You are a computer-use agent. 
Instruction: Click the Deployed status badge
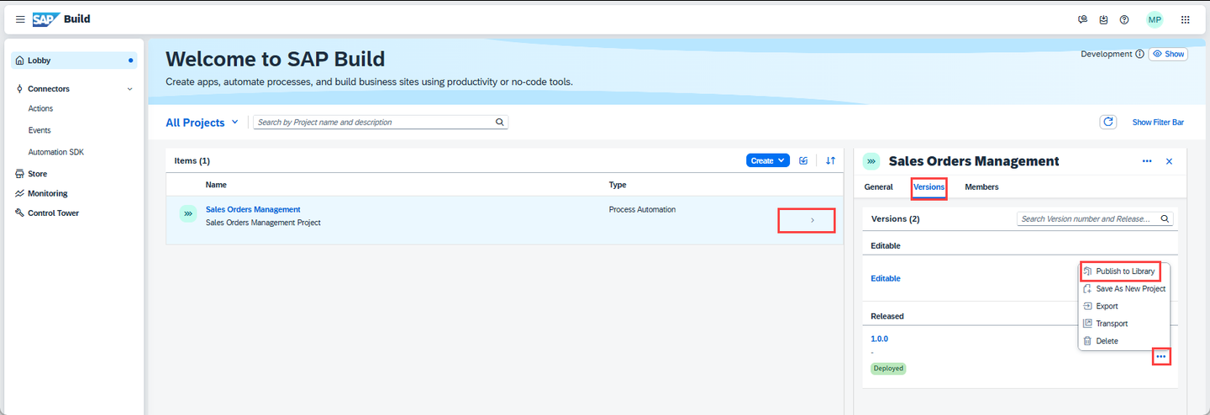tap(888, 368)
